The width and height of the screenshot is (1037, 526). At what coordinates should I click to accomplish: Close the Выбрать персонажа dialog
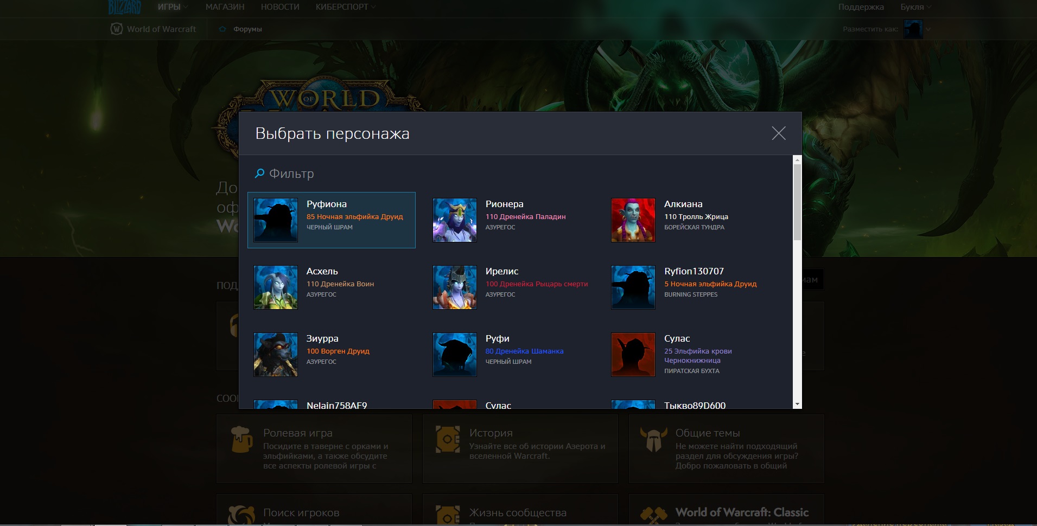click(779, 133)
